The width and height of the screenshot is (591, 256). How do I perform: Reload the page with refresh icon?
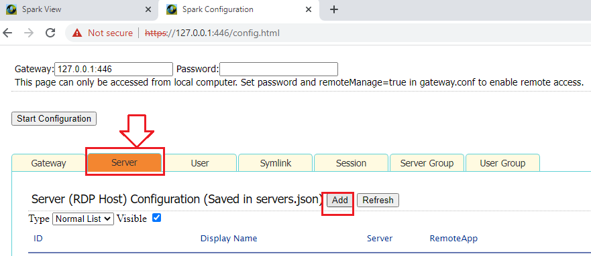[x=50, y=33]
